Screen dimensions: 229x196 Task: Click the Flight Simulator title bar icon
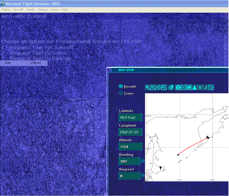(3, 3)
